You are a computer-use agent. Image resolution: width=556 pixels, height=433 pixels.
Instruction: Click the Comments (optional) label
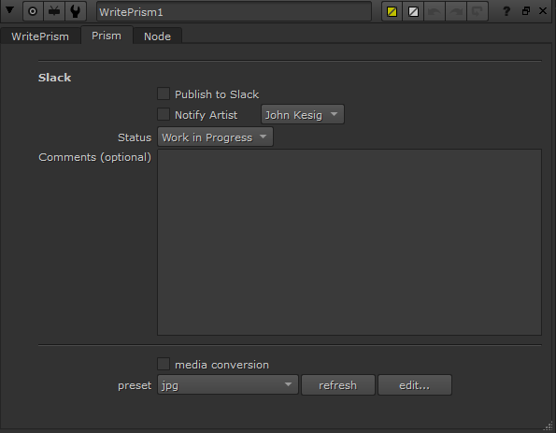[x=94, y=157]
